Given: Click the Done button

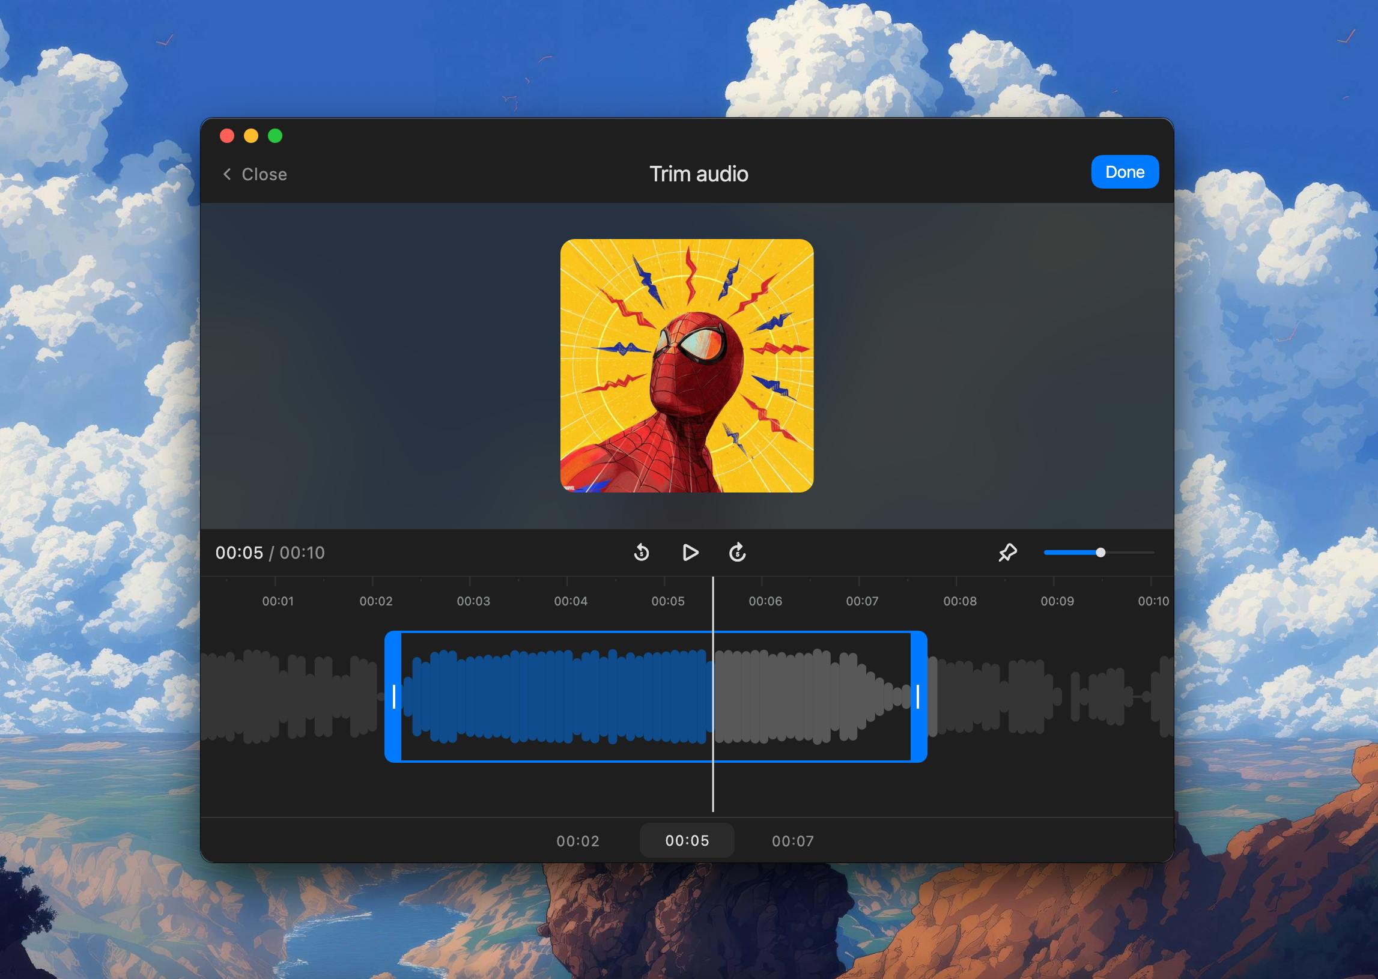Looking at the screenshot, I should pyautogui.click(x=1125, y=172).
